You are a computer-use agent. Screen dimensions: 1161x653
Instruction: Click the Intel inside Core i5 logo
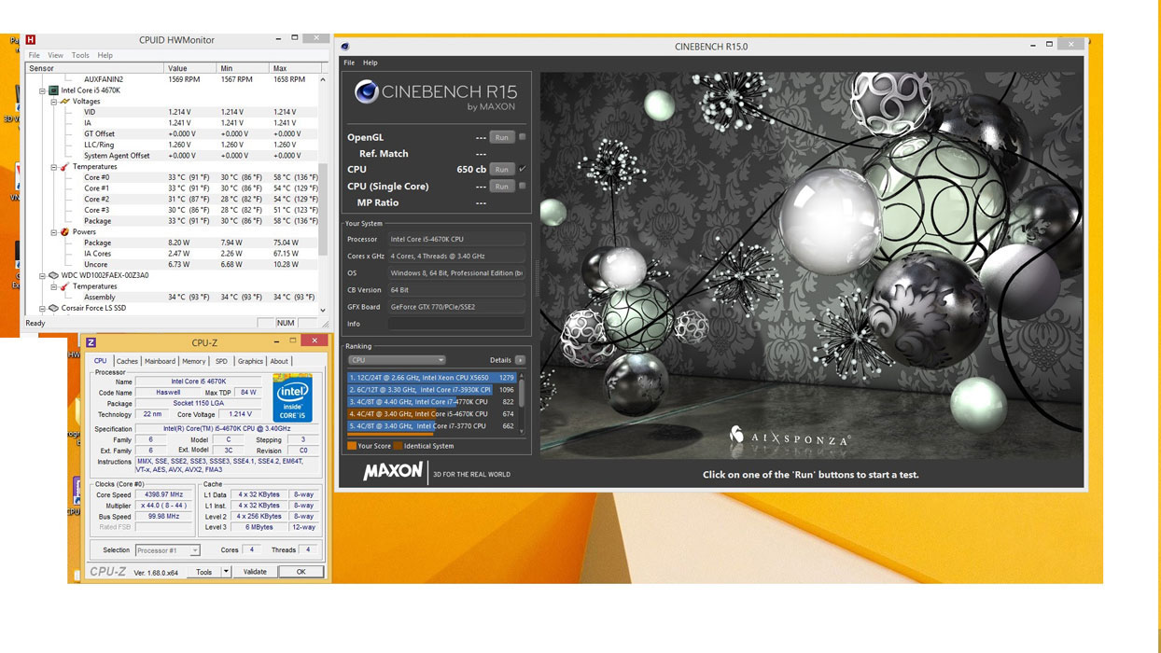click(292, 398)
